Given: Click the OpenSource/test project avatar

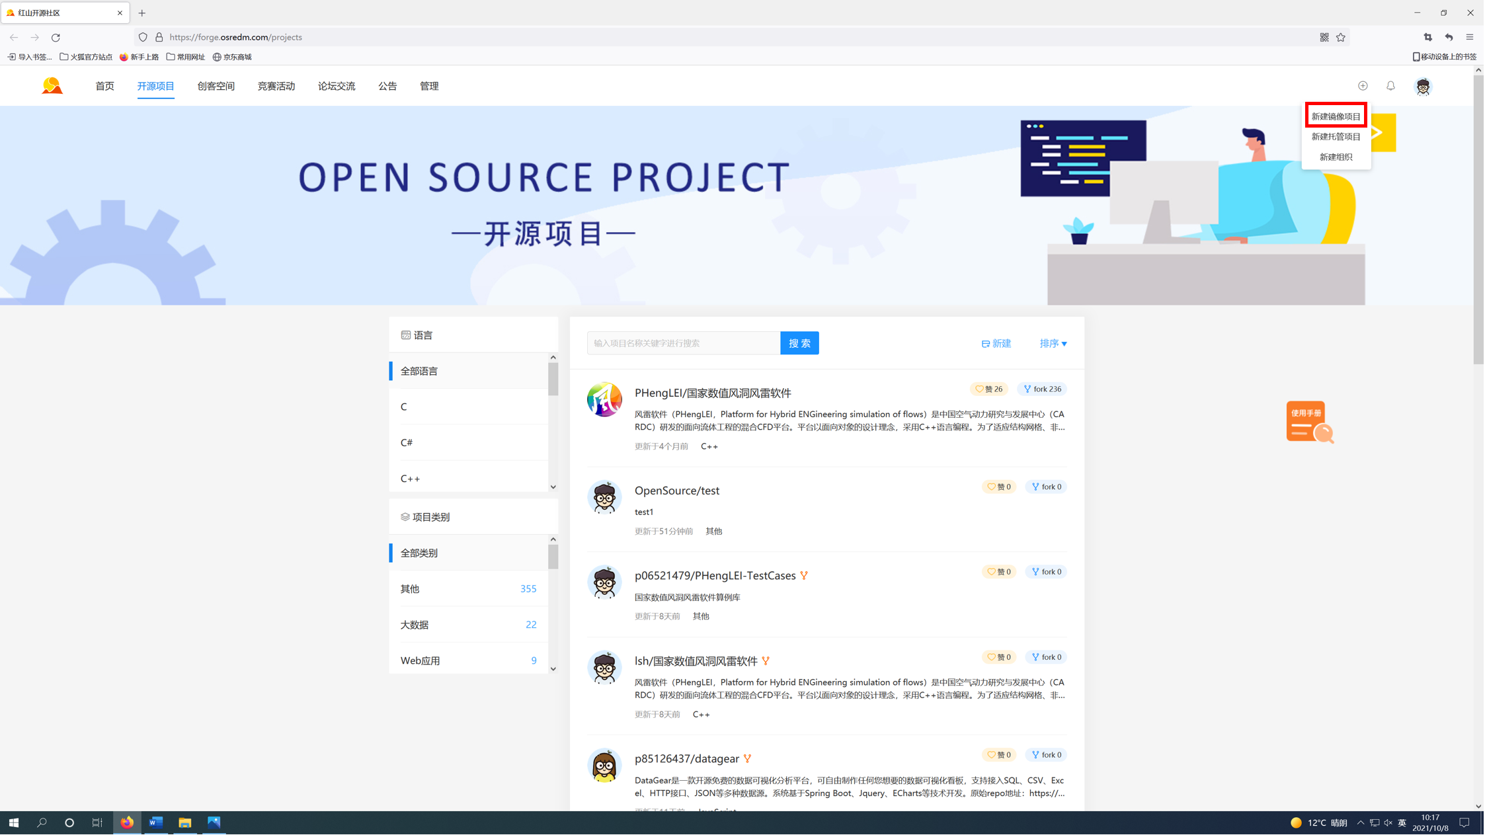Looking at the screenshot, I should tap(604, 497).
